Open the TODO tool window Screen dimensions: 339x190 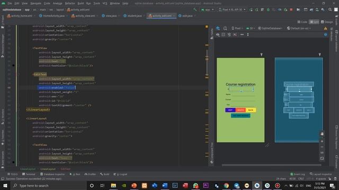click(x=13, y=174)
